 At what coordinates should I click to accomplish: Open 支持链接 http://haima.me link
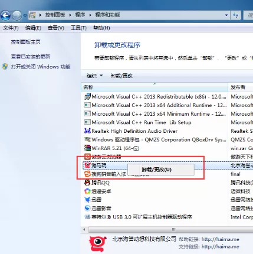221,246
